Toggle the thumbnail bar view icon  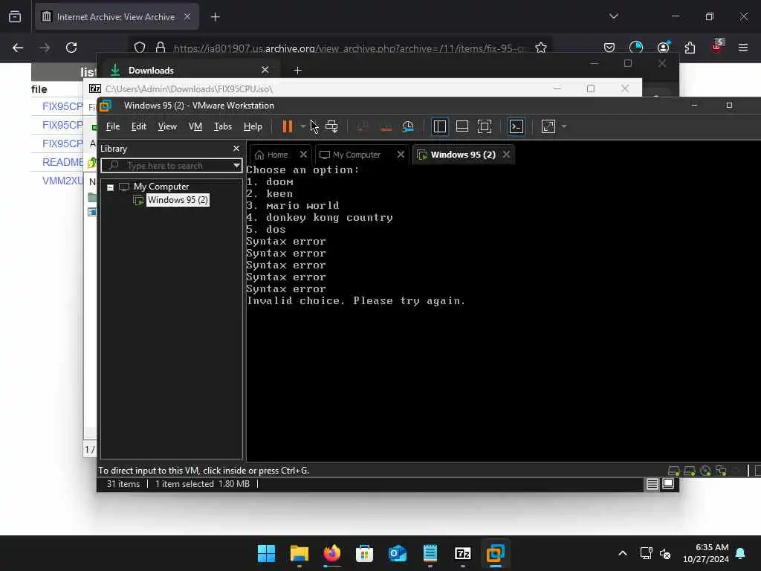tap(462, 126)
